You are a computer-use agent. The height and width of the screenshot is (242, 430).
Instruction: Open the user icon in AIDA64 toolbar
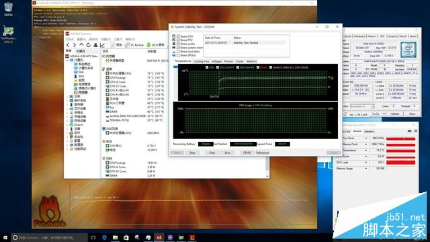[x=95, y=45]
